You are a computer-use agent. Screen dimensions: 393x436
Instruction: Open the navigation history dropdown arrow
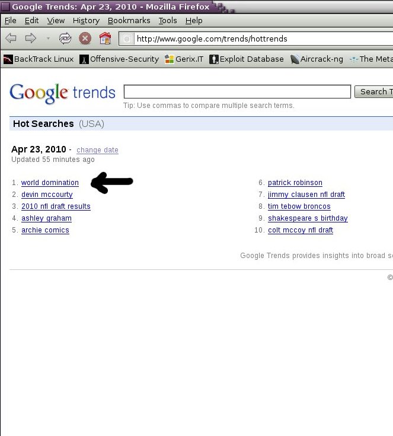tap(48, 39)
